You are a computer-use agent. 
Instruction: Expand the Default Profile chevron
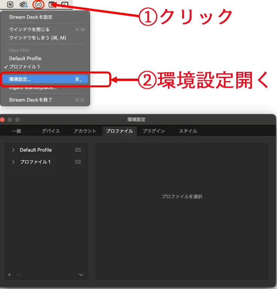coord(13,150)
